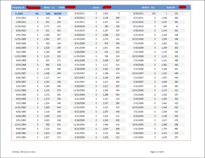Select the 2/28/2009 date cell
Viewport: 205px width, 158px height.
click(x=79, y=52)
